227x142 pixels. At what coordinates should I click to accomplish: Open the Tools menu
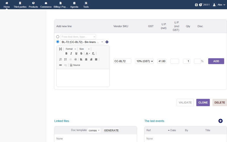[86, 5]
